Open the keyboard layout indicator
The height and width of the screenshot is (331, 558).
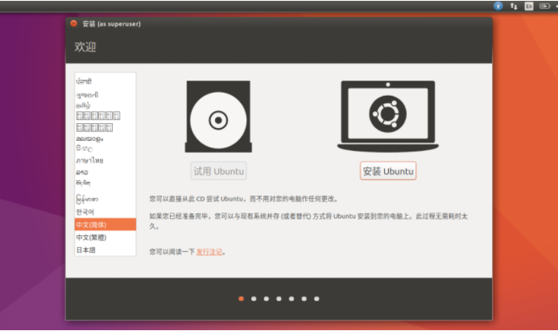tap(529, 6)
